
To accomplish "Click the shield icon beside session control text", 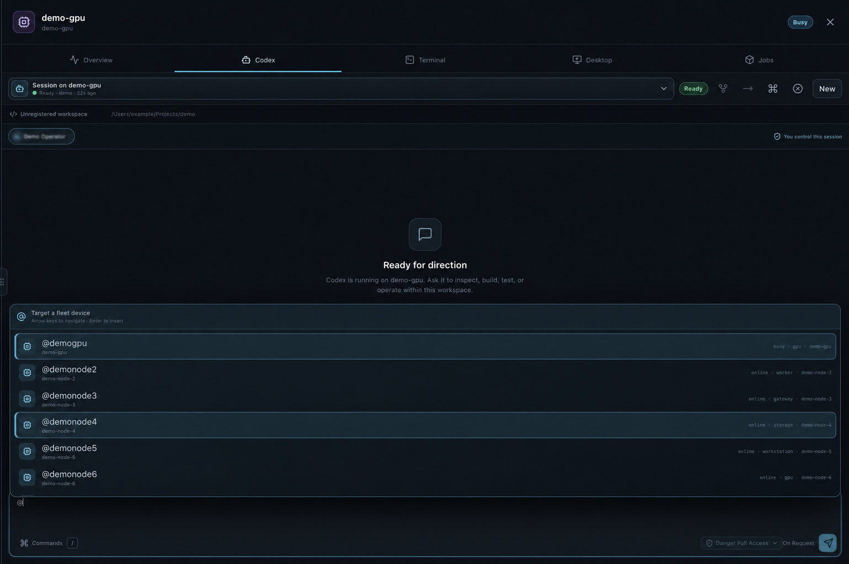I will tap(777, 136).
